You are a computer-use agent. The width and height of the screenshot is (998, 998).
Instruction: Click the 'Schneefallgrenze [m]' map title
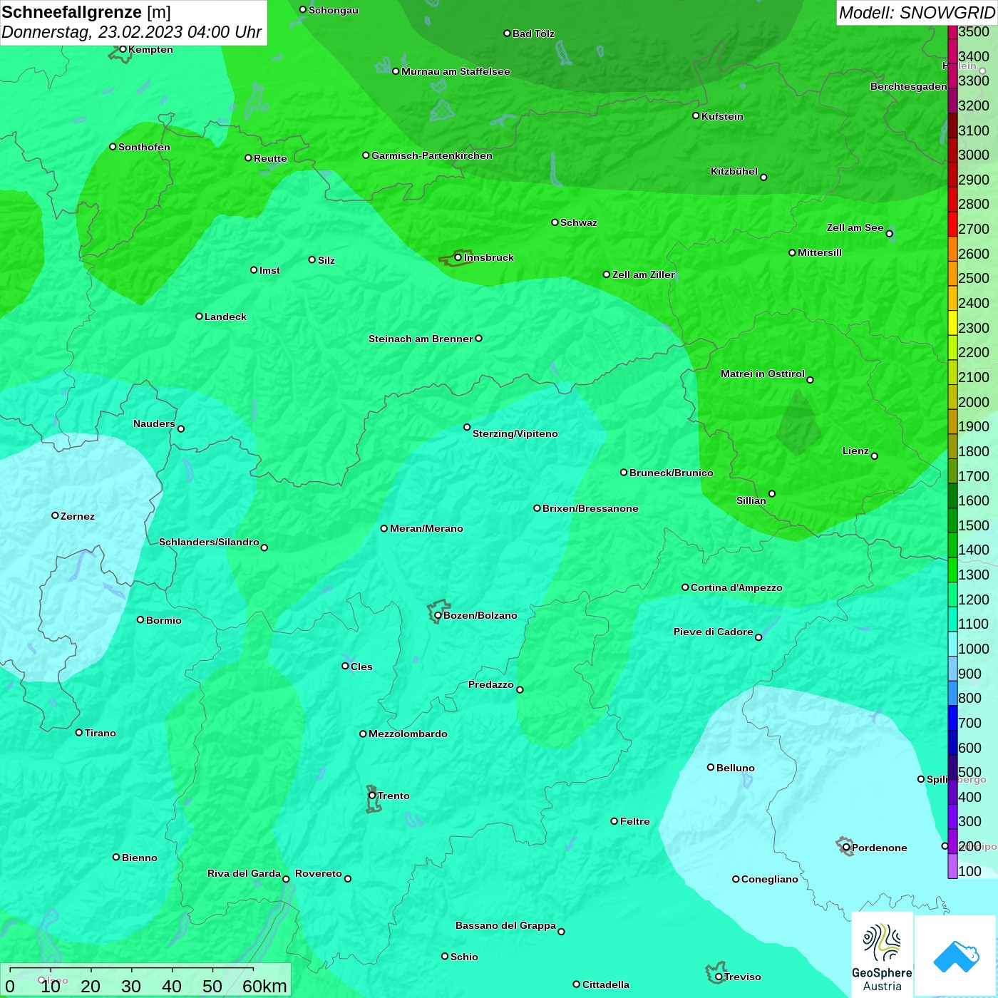86,12
